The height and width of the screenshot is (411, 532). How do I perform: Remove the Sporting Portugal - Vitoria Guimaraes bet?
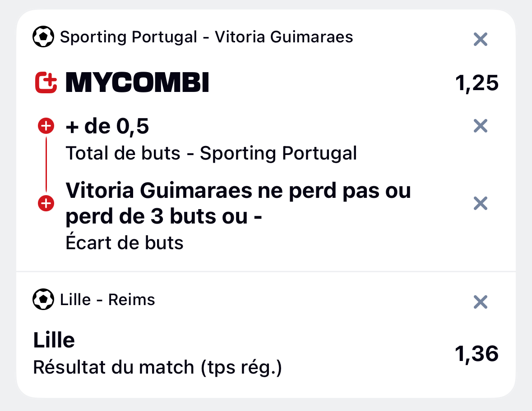(x=481, y=39)
